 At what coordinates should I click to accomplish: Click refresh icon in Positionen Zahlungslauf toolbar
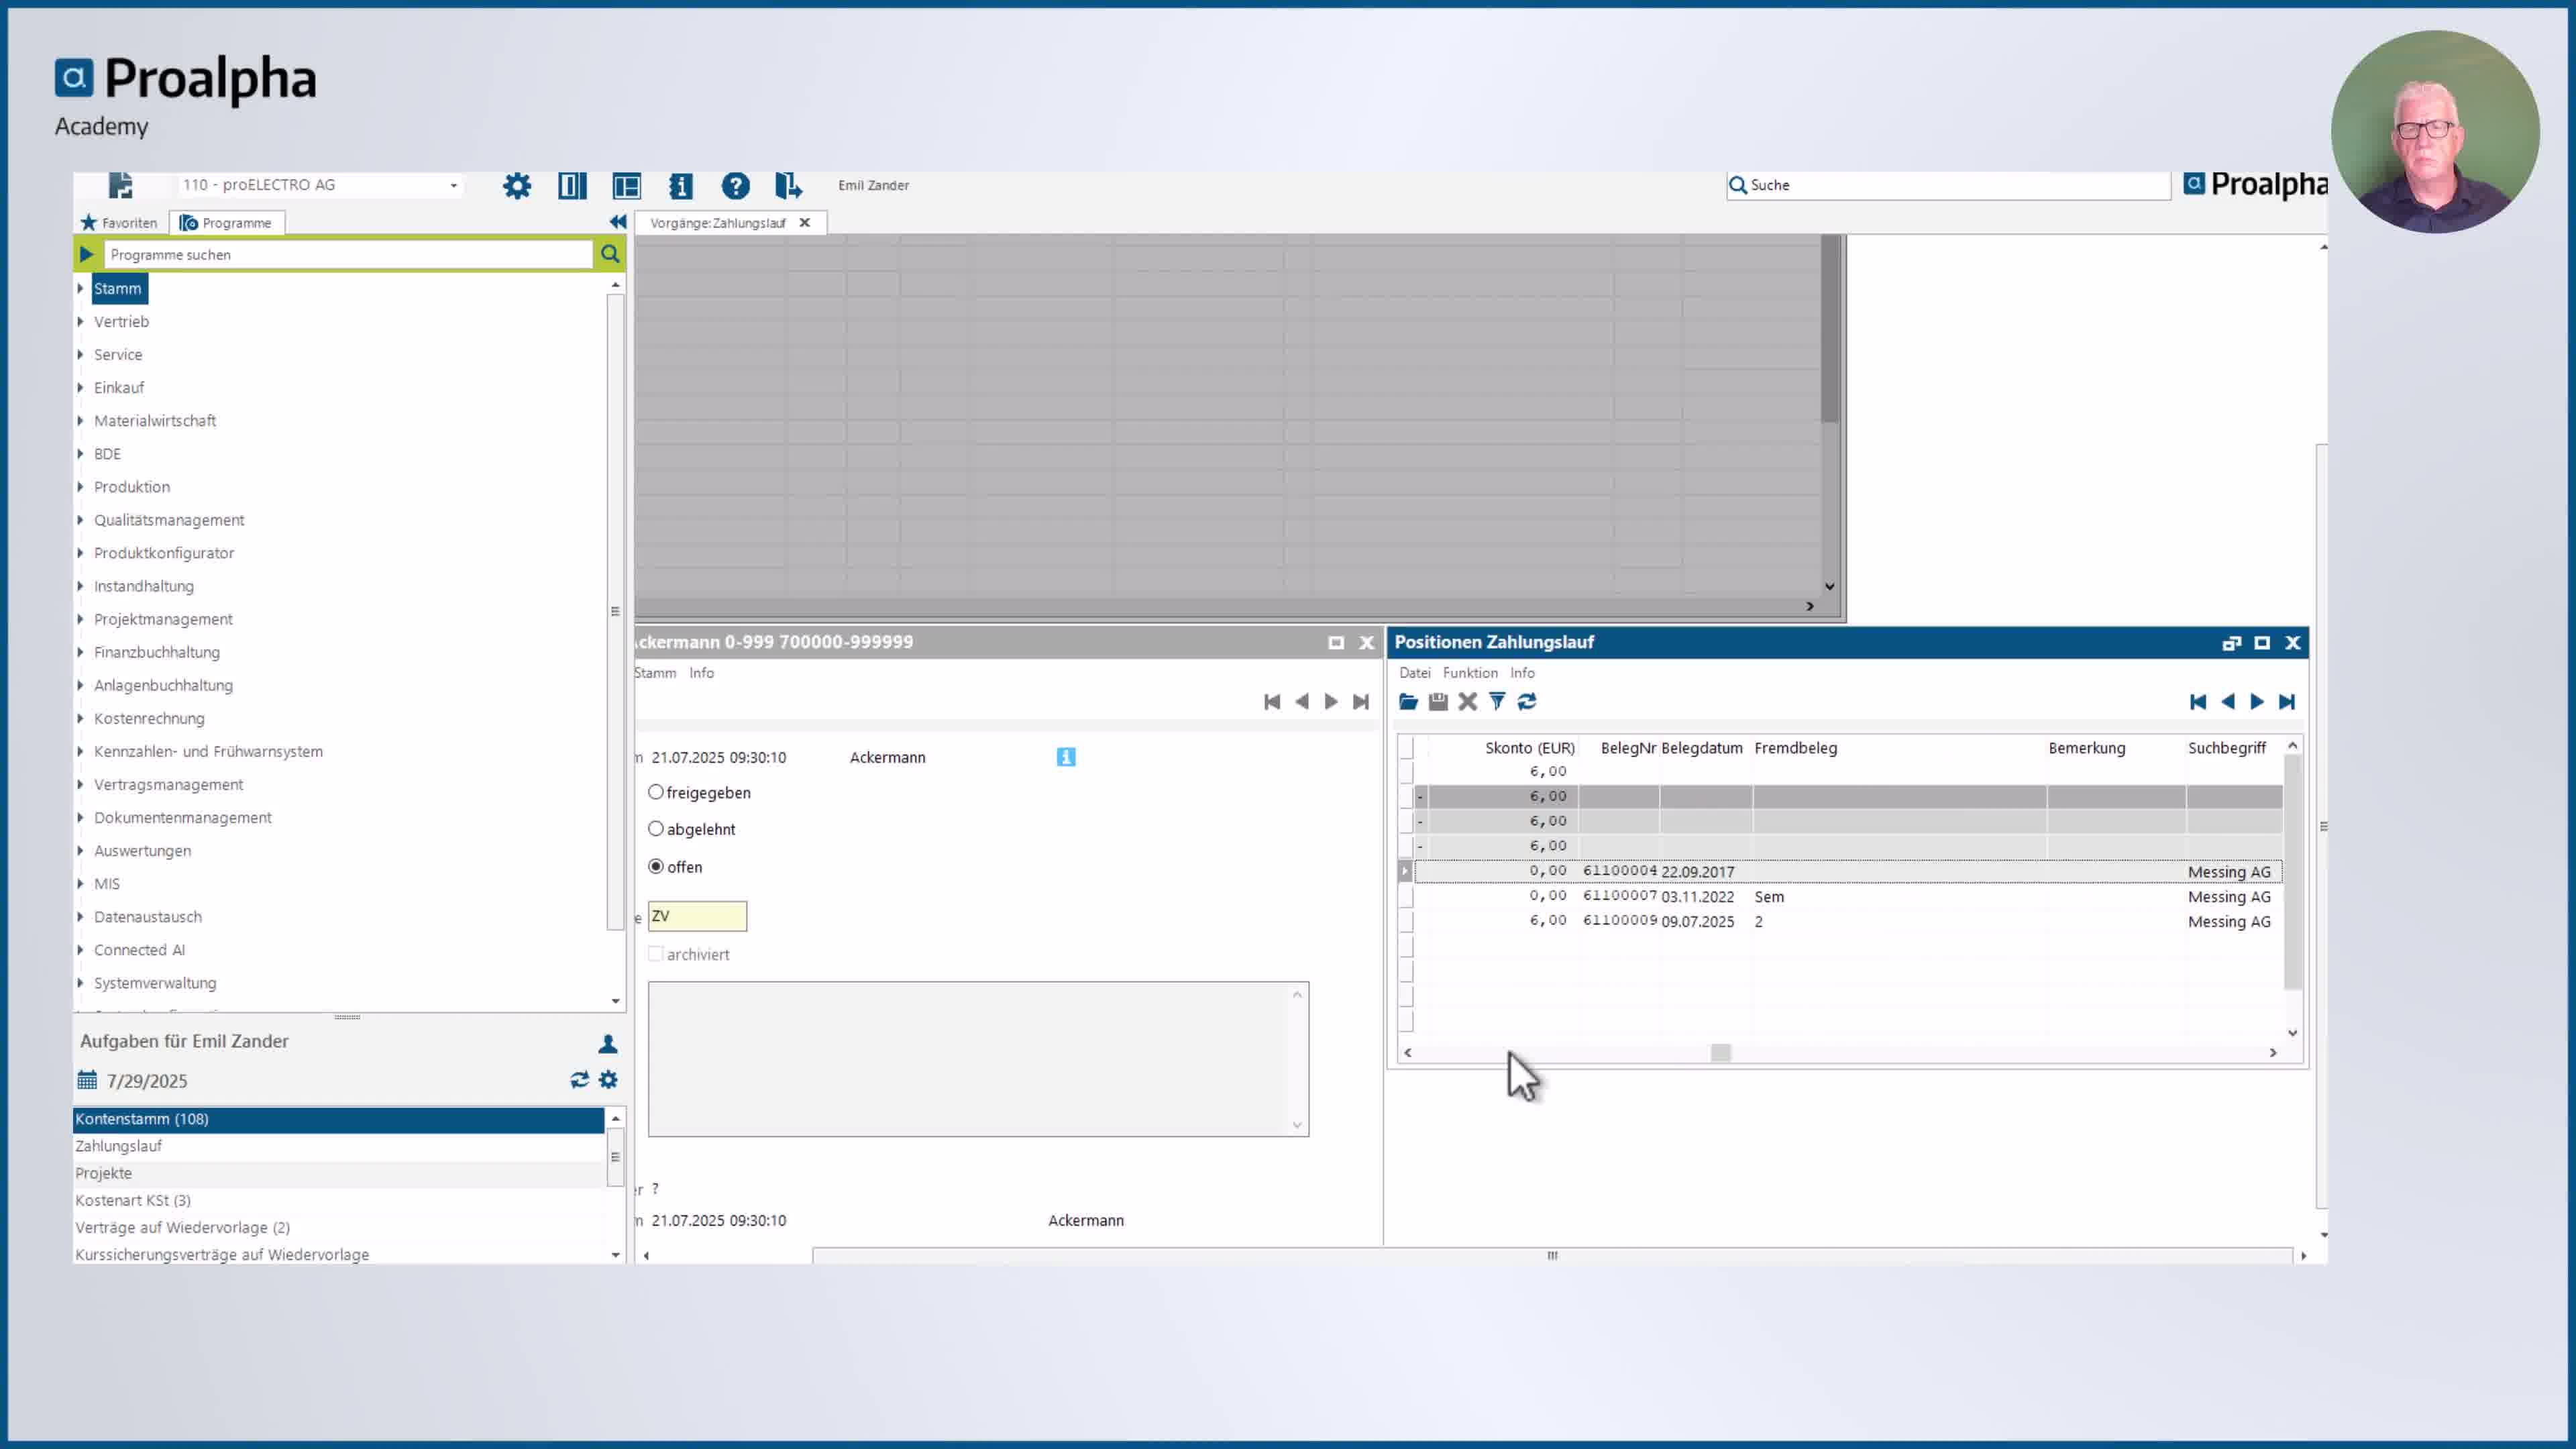(1526, 701)
